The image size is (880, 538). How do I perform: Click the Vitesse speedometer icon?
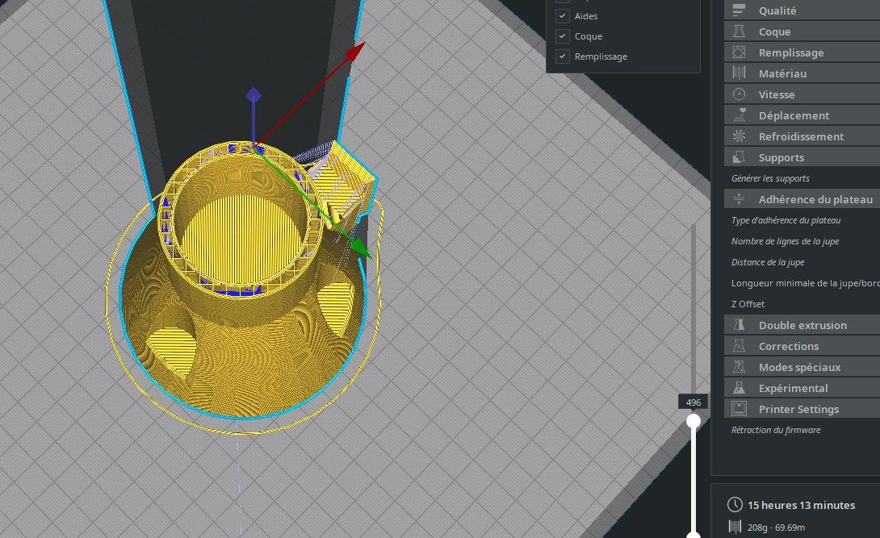coord(739,94)
